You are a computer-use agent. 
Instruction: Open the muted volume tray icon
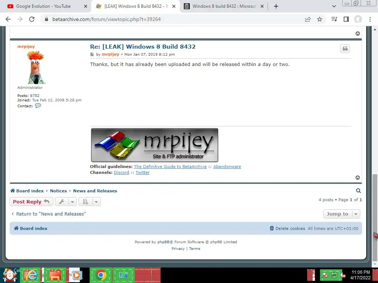point(343,275)
